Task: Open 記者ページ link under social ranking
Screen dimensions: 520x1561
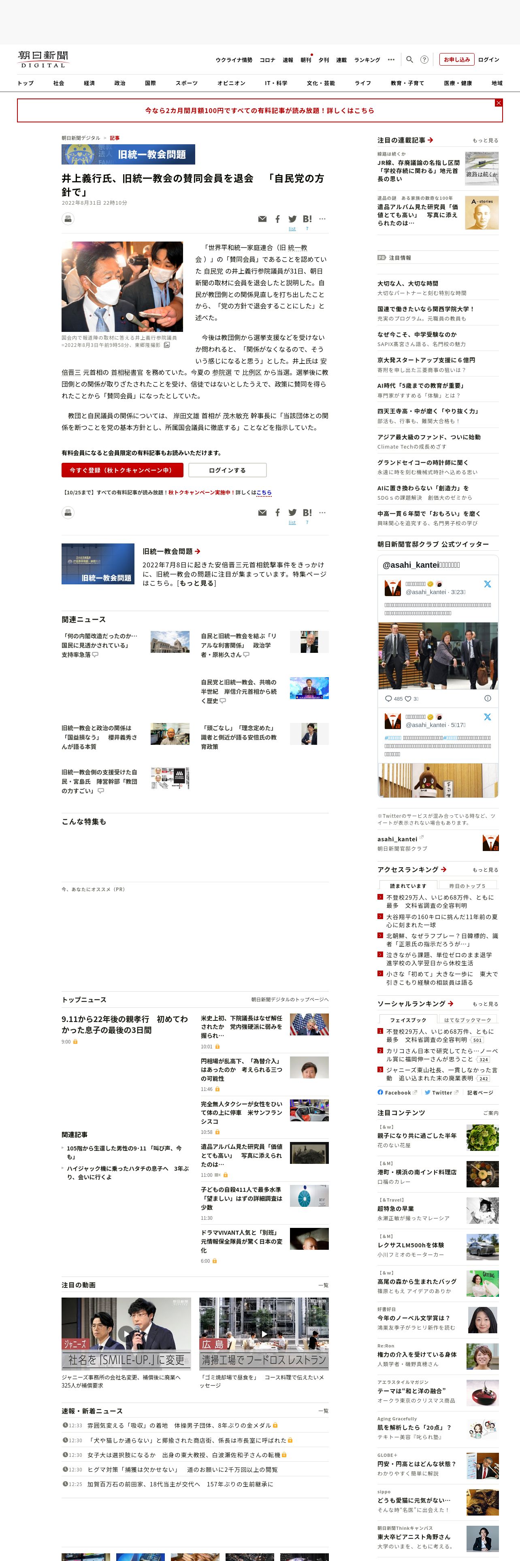Action: tap(480, 1093)
